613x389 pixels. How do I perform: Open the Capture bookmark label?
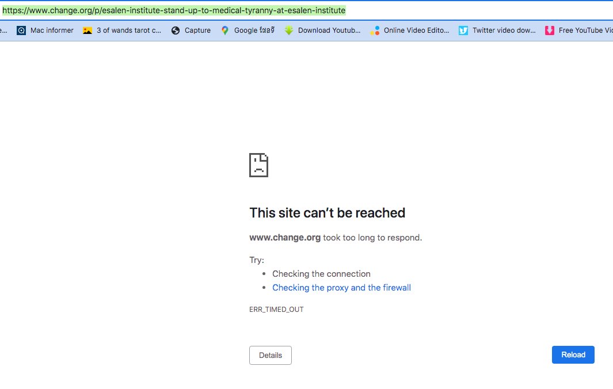point(197,30)
